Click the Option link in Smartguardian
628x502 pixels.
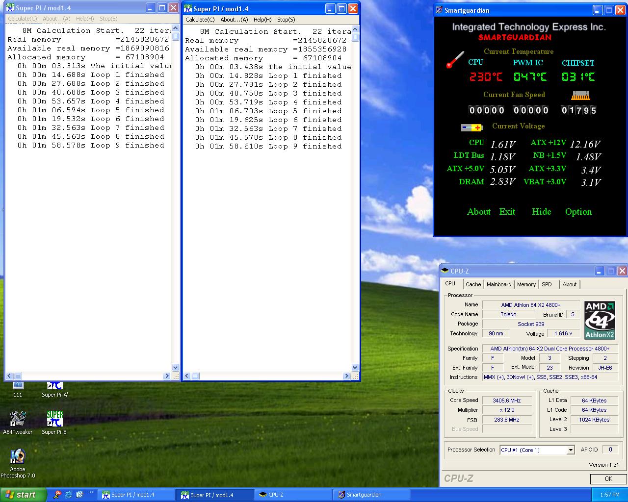(x=578, y=212)
